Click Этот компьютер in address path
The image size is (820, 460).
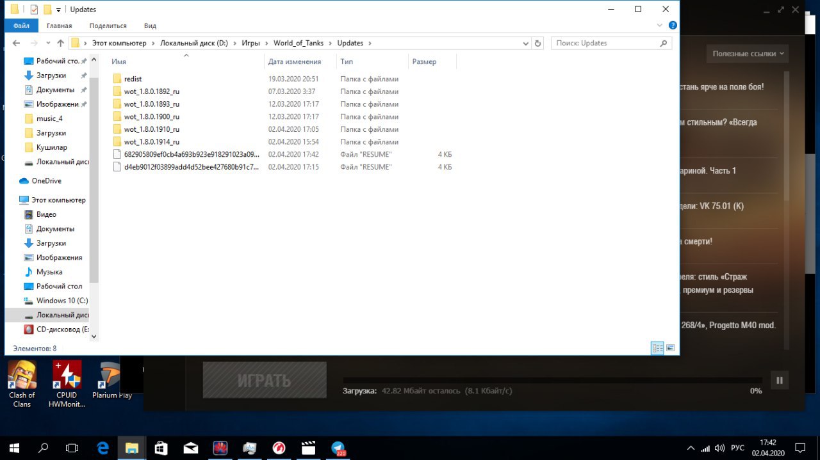tap(119, 43)
